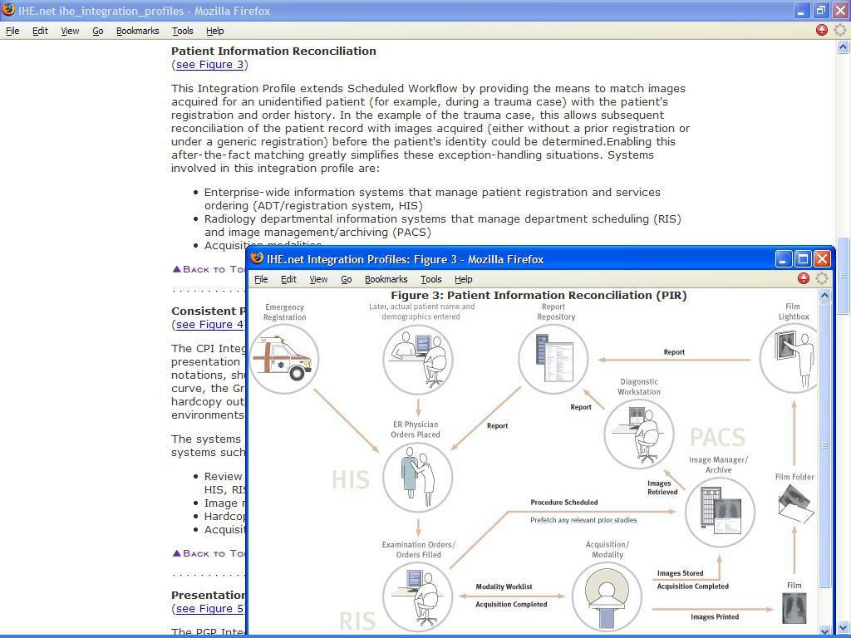Image resolution: width=851 pixels, height=638 pixels.
Task: Maximize the Figure 3 Firefox window
Action: tap(804, 259)
